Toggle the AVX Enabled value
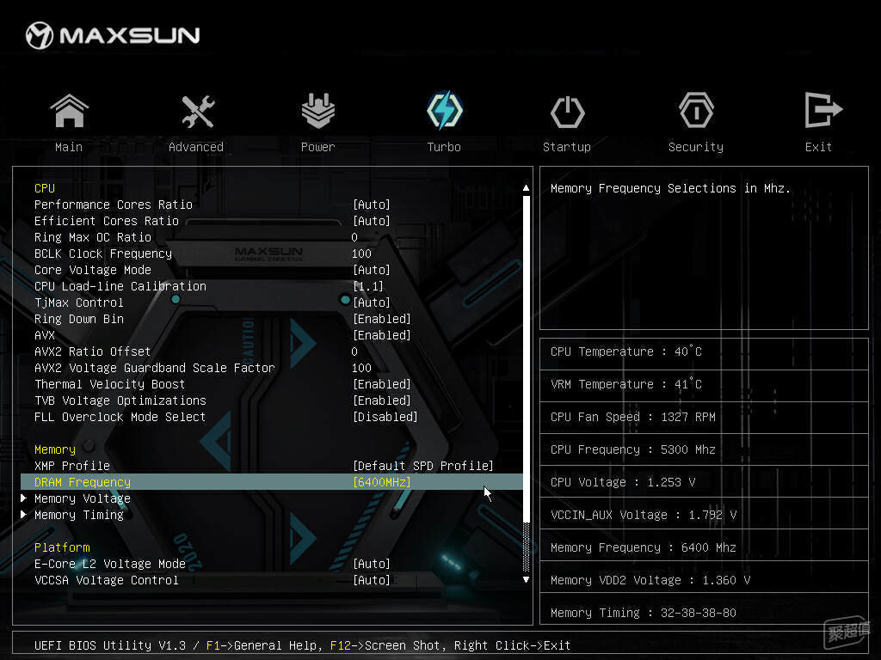 [x=381, y=335]
